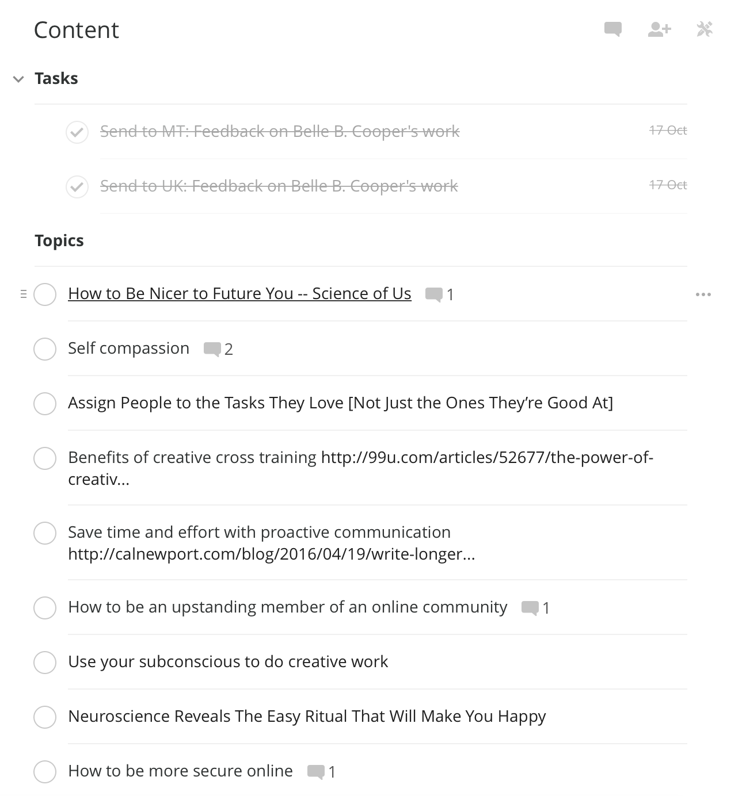Open comment on 'How to be more secure online'
The height and width of the screenshot is (796, 746).
click(x=317, y=771)
